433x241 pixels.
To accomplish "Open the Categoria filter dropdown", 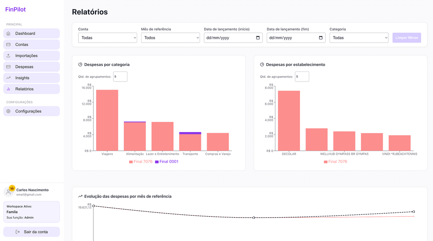I will tap(359, 38).
